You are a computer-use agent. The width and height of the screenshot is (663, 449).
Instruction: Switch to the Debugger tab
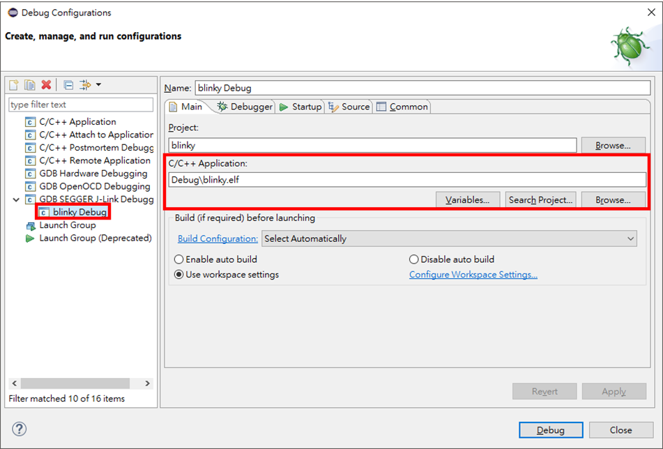[245, 107]
